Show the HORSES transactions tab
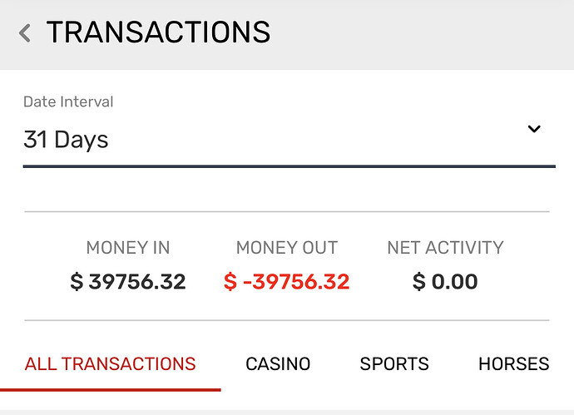The image size is (574, 415). 514,363
